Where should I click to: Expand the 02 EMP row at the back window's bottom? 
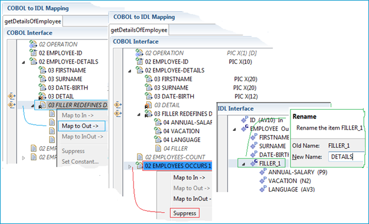pyautogui.click(x=23, y=158)
